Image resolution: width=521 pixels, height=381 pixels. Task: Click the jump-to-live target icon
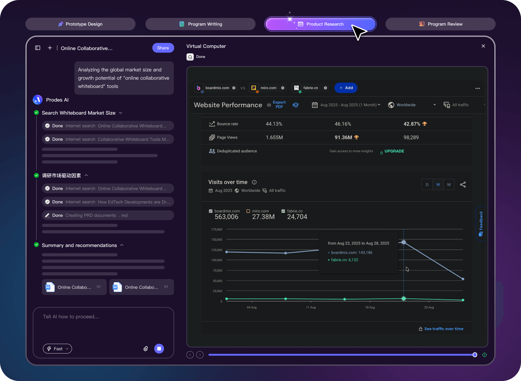[484, 355]
